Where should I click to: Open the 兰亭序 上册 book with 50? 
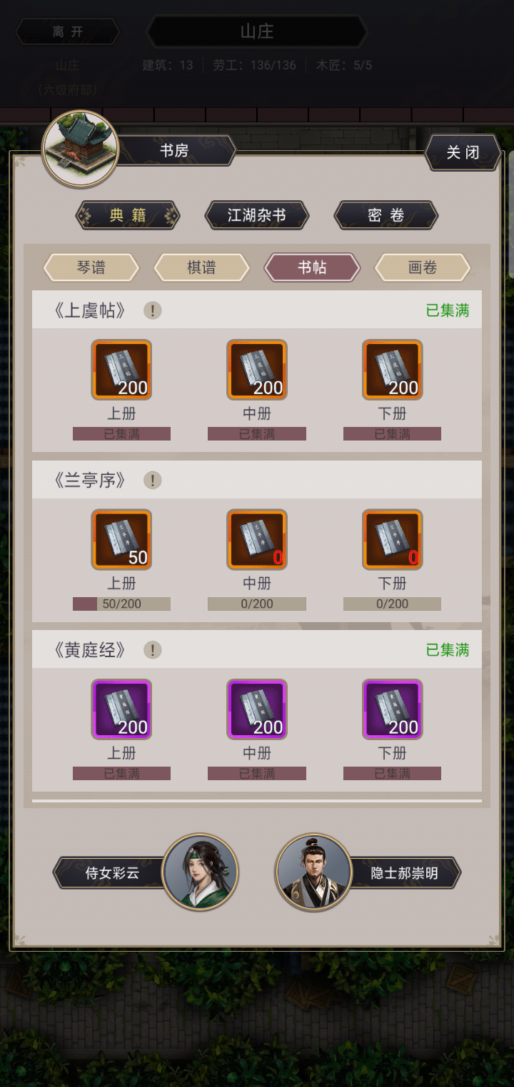pyautogui.click(x=121, y=539)
